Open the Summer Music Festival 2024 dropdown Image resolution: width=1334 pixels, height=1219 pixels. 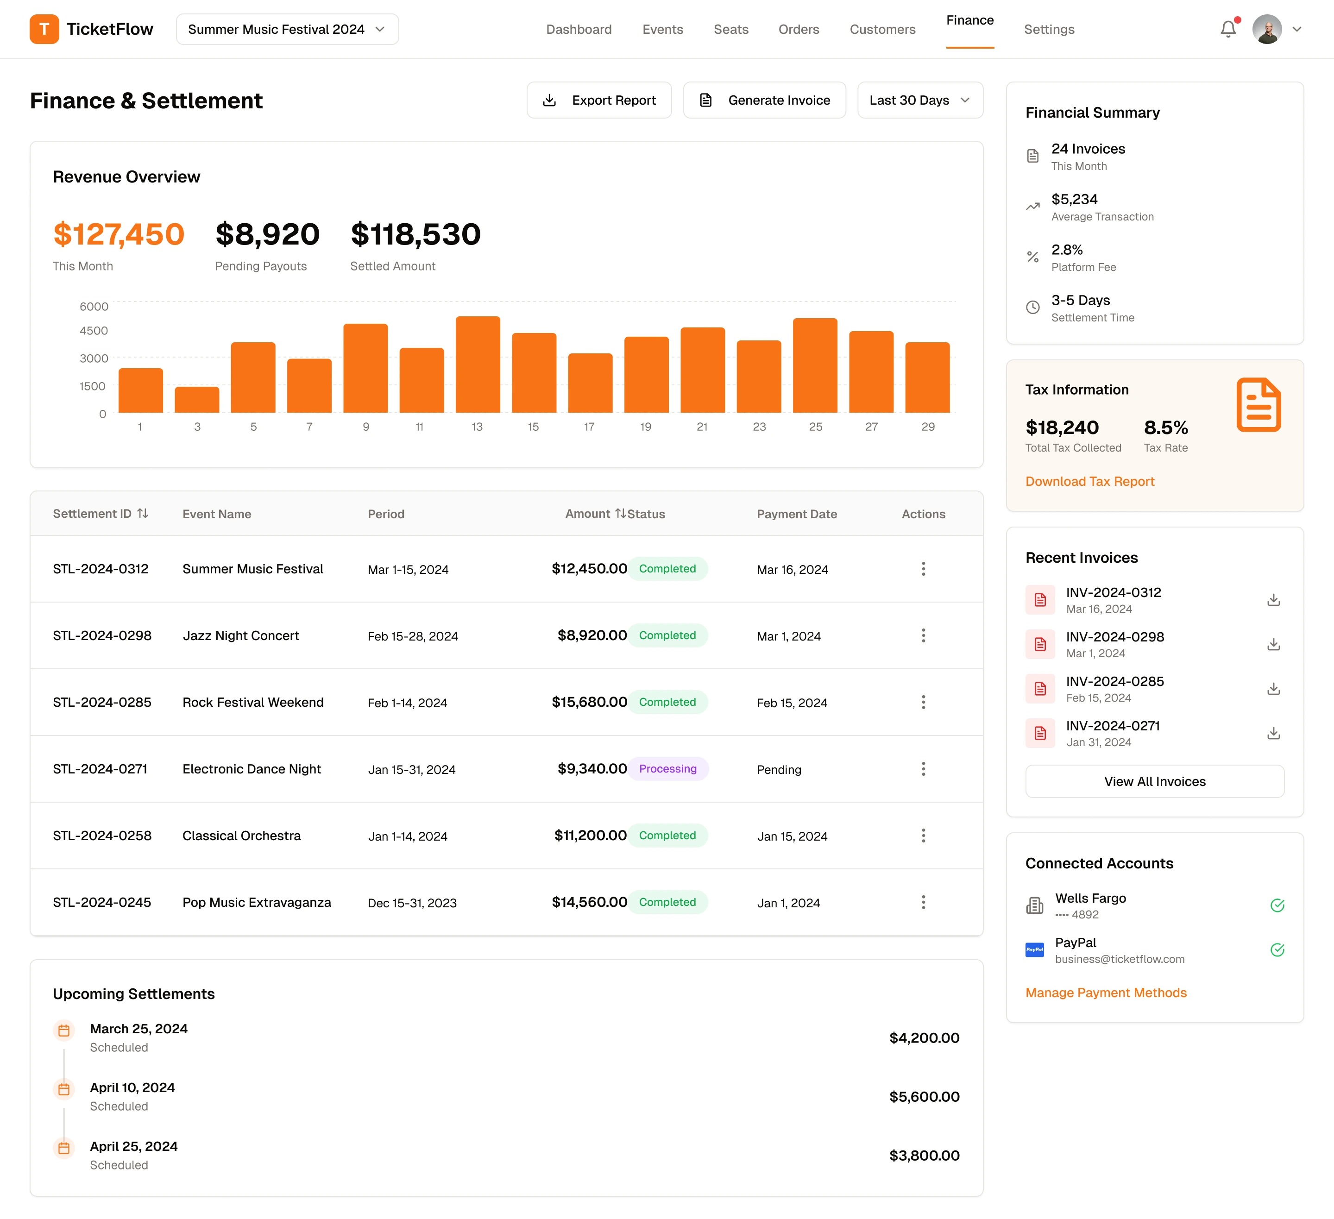point(287,29)
